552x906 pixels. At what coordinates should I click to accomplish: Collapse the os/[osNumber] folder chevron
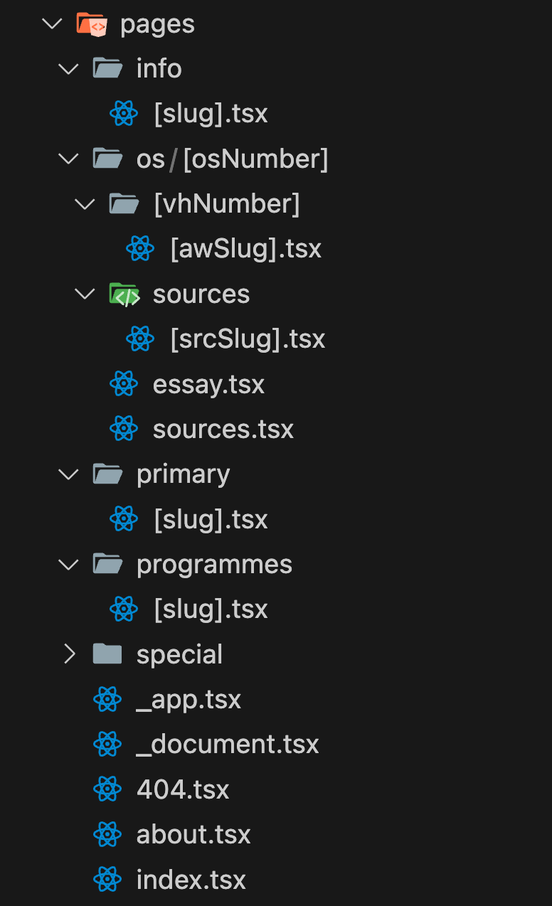click(69, 159)
